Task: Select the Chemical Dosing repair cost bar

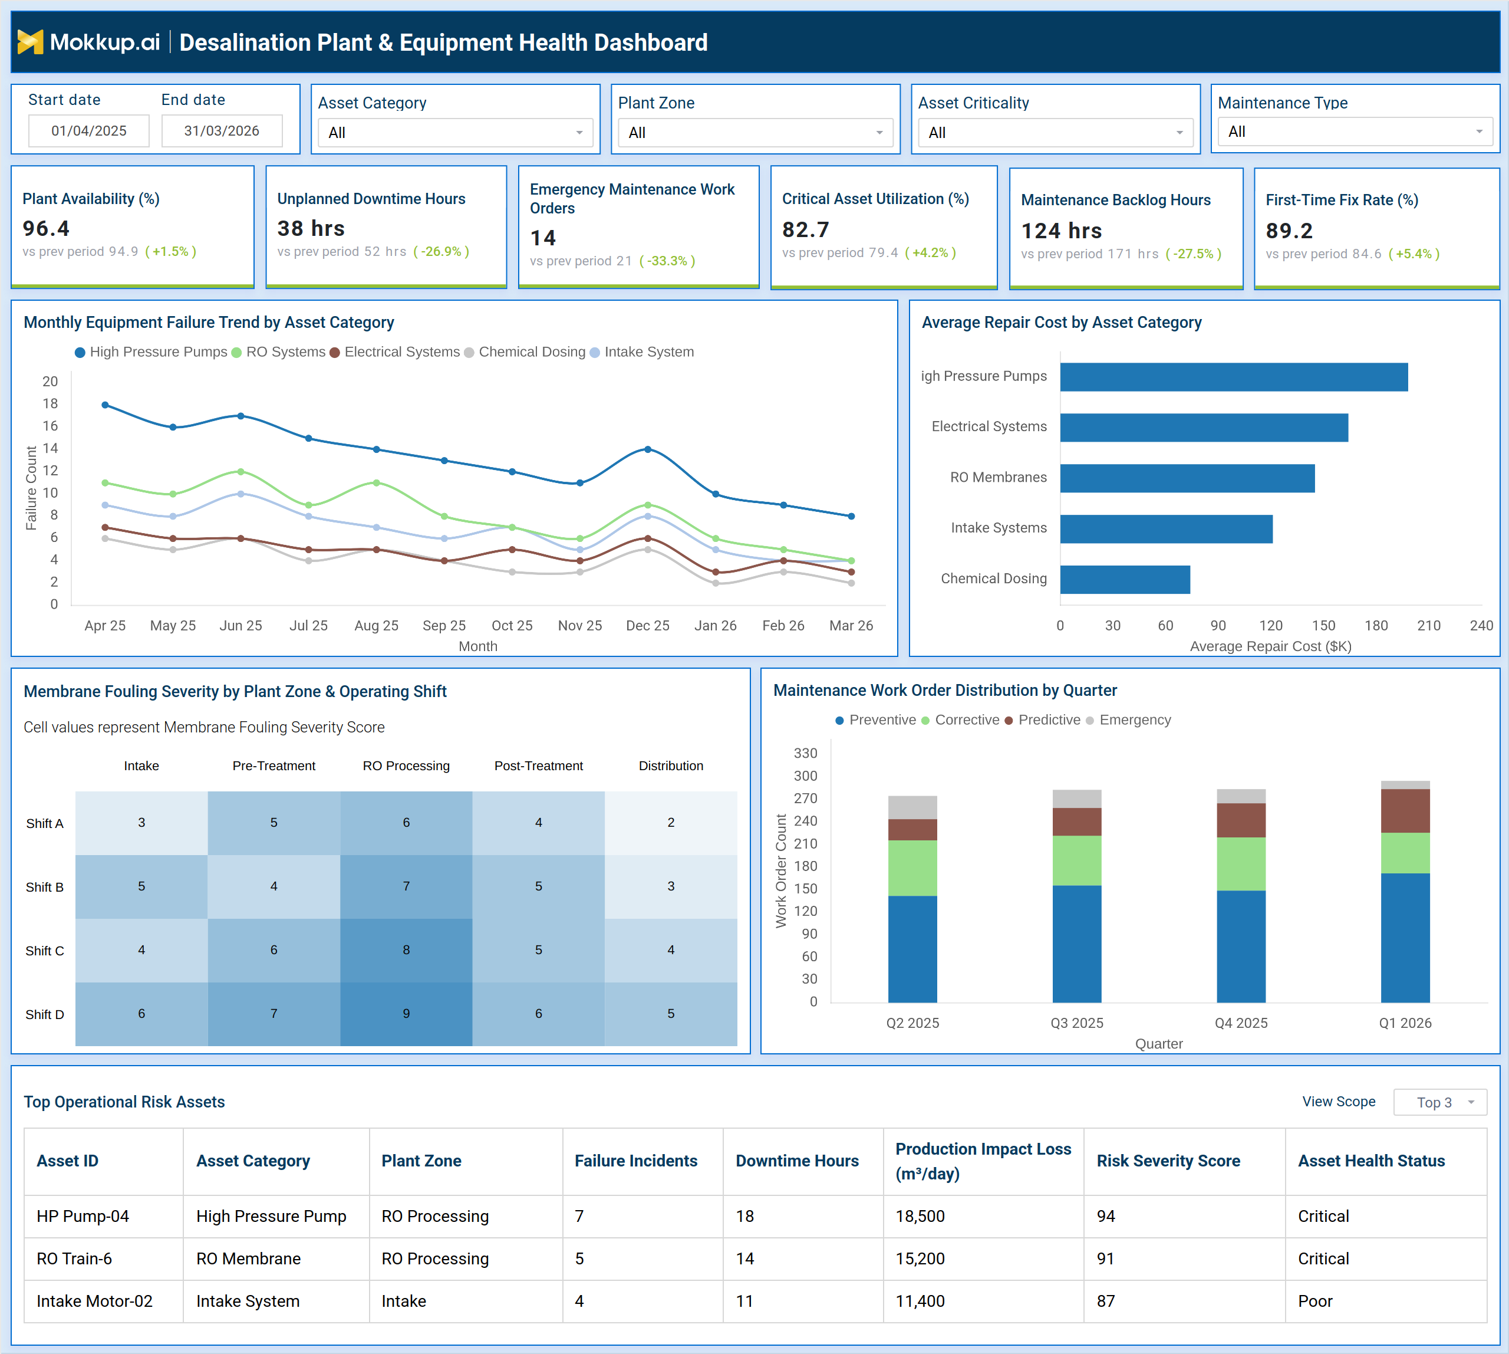Action: coord(1125,580)
